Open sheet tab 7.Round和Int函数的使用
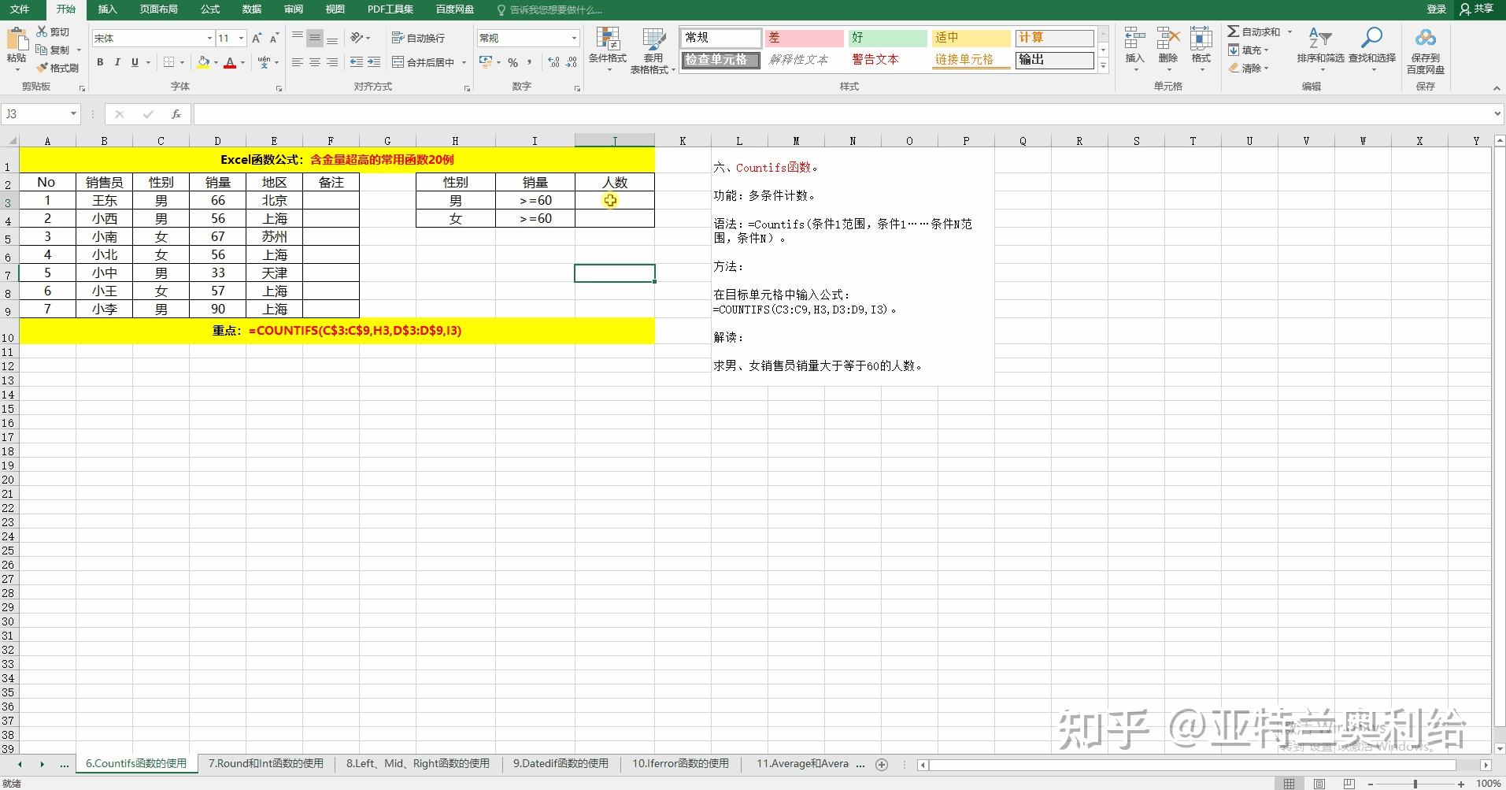 click(x=265, y=764)
